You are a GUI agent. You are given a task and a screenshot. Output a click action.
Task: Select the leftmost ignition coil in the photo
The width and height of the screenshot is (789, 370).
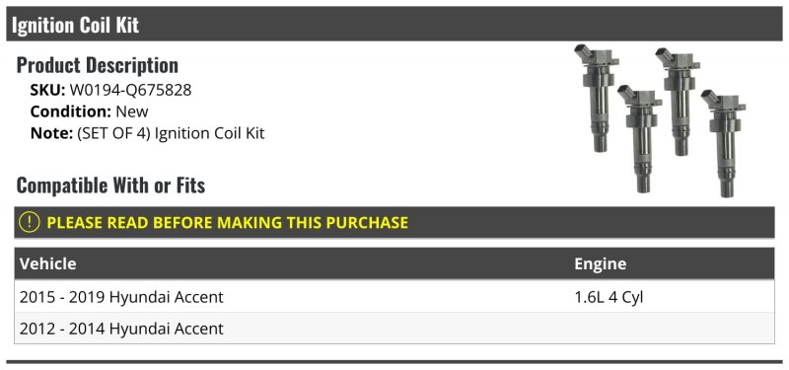click(597, 98)
